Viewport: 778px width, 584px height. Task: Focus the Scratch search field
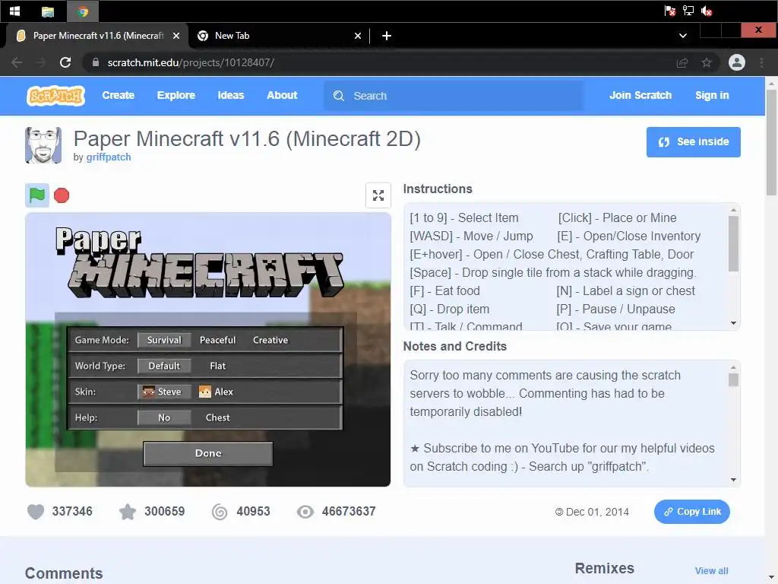coord(454,96)
